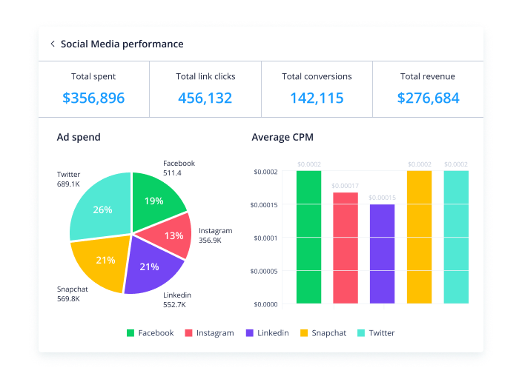
Task: Open the Total link clicks metric
Action: click(x=205, y=89)
